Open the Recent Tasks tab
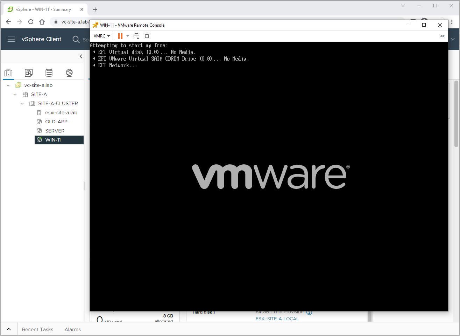The image size is (460, 336). 37,329
